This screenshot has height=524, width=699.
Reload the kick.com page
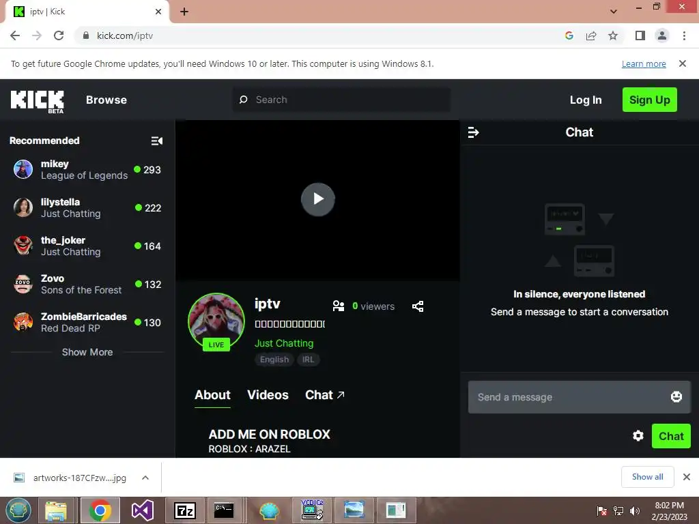click(59, 35)
